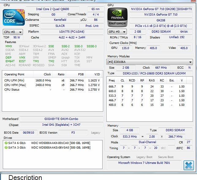This screenshot has height=180, width=197.
Task: Select the 666.7 frequency timing row
Action: click(146, 87)
